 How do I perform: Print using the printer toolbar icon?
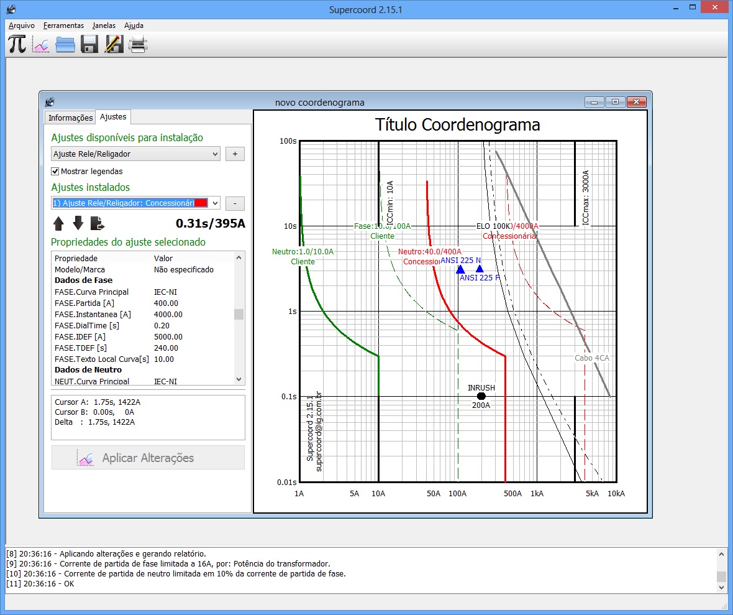point(139,45)
